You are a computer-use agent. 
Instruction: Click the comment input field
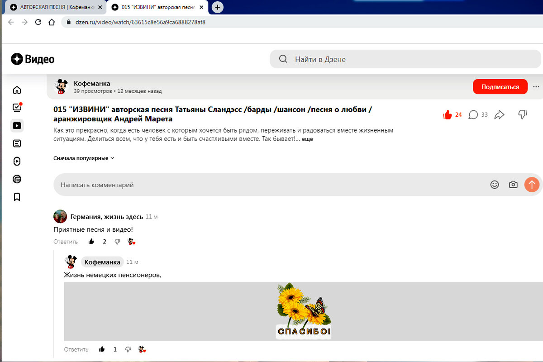181,185
